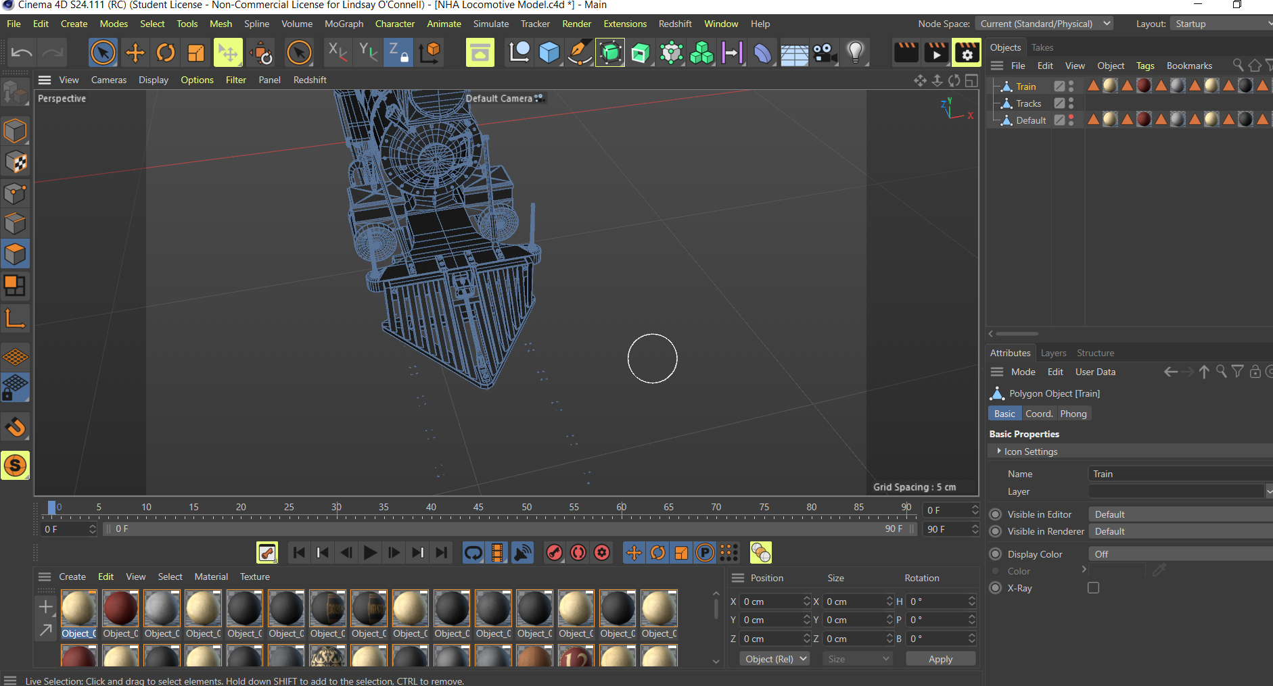Image resolution: width=1273 pixels, height=686 pixels.
Task: Click the Undo arrow icon
Action: tap(22, 53)
